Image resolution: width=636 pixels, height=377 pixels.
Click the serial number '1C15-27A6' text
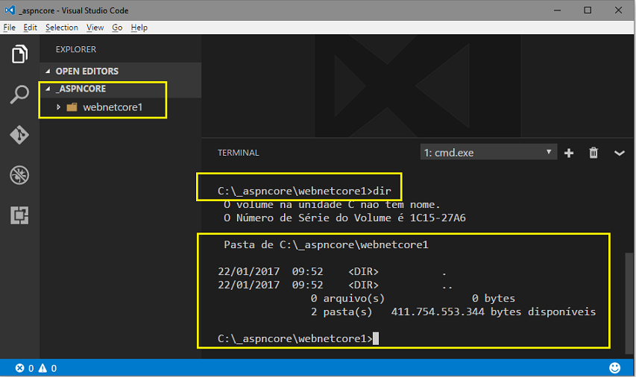(x=438, y=218)
